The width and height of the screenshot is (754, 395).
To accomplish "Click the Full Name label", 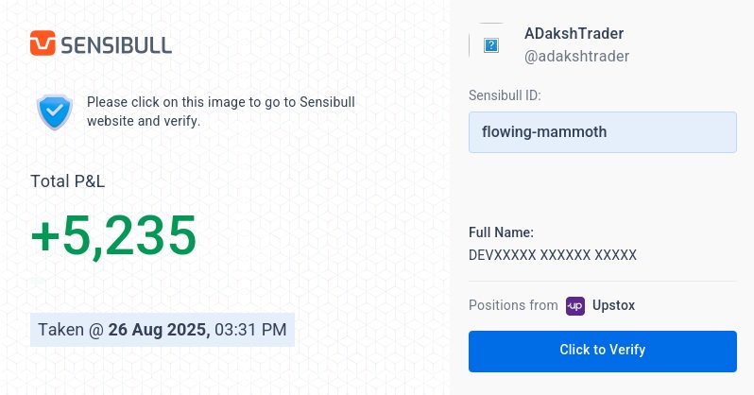I will 501,232.
